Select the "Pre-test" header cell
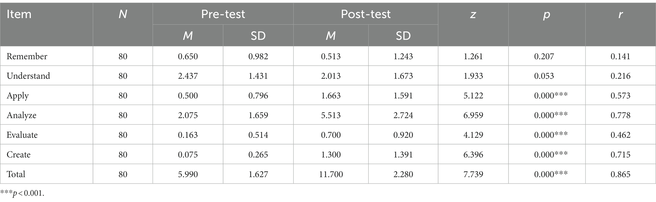The height and width of the screenshot is (202, 656). (x=223, y=14)
